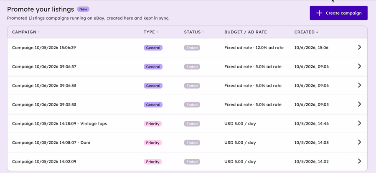
Task: Sort by the STATUS column header
Action: [194, 32]
